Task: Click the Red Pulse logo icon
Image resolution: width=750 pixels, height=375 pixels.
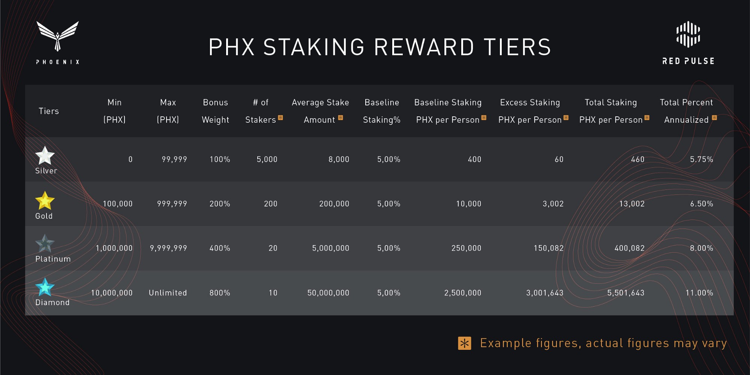Action: [688, 35]
